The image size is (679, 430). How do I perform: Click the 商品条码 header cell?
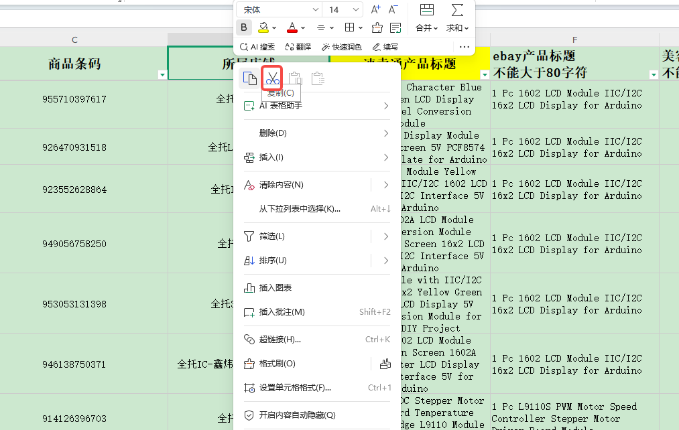(84, 63)
